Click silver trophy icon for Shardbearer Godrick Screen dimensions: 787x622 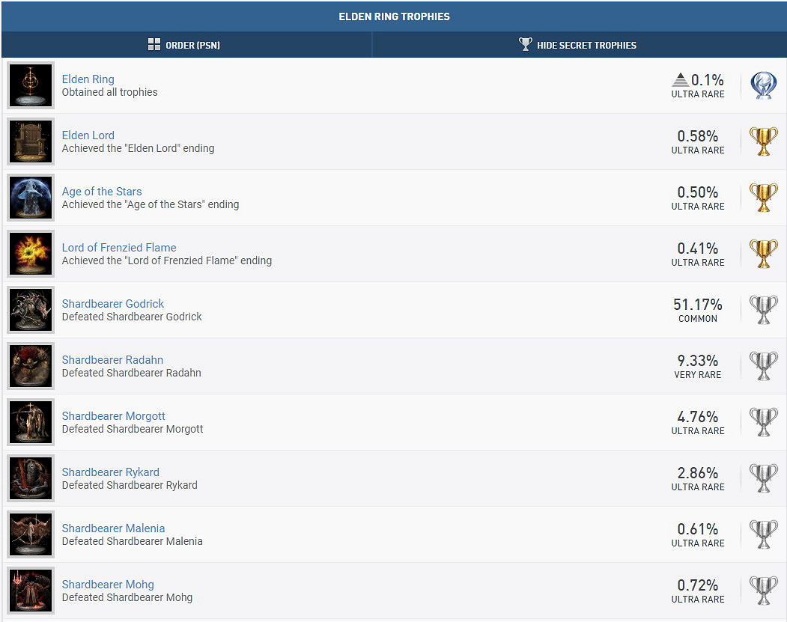coord(763,310)
